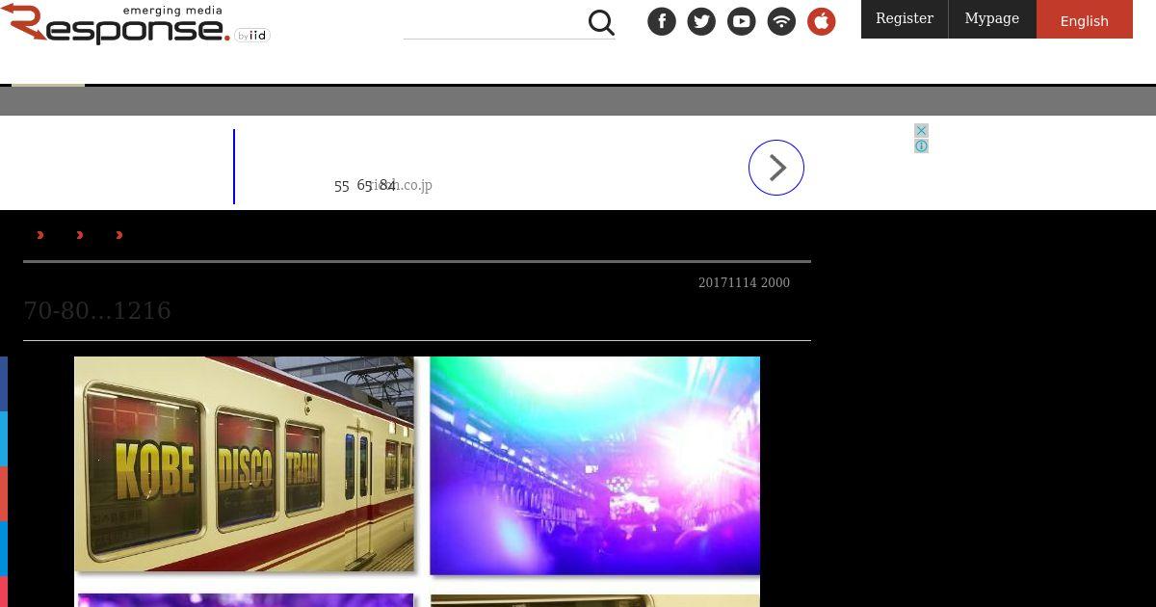
Task: Open the YouTube channel icon
Action: pyautogui.click(x=741, y=21)
